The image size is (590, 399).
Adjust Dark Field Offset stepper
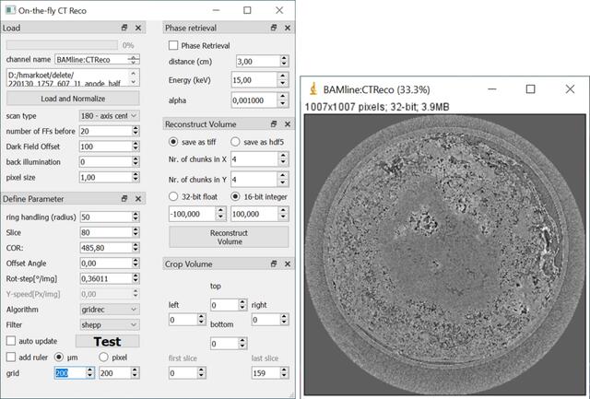136,147
